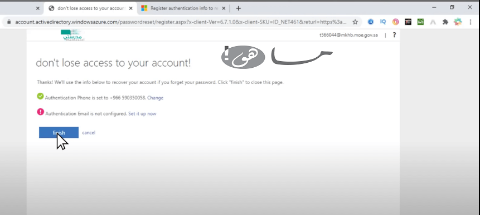Click 'Authentication Email is not configured' text

86,114
